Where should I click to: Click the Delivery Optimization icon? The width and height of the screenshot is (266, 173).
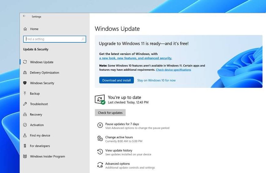(x=25, y=72)
